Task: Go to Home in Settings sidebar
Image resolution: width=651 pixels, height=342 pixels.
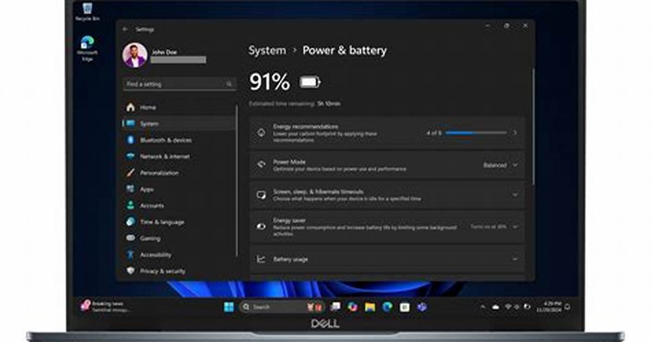Action: coord(179,107)
